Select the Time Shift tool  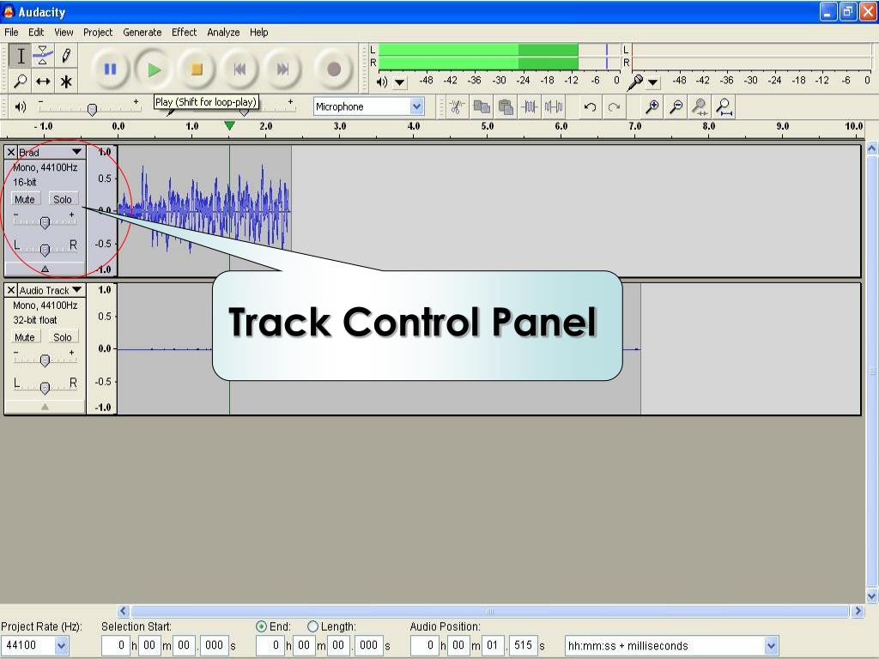pos(43,82)
